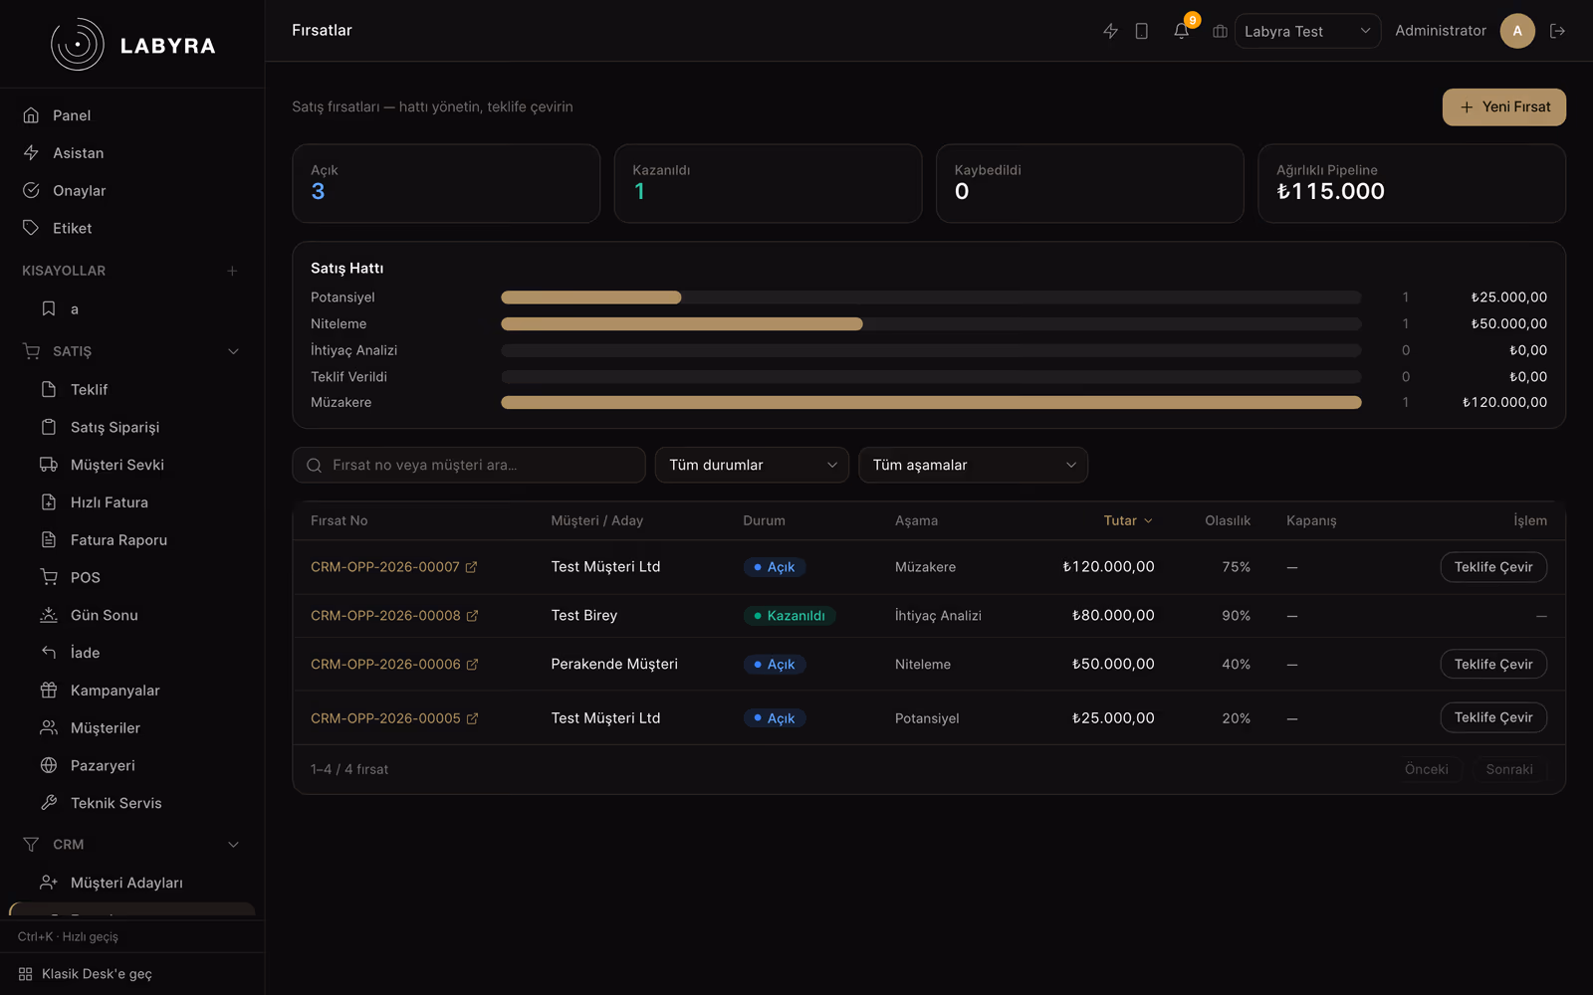
Task: Open the Tüm aşamalar stage filter
Action: [x=973, y=465]
